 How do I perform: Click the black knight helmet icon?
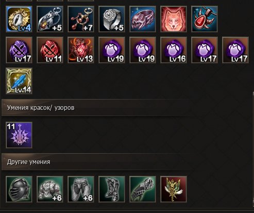tap(19, 189)
